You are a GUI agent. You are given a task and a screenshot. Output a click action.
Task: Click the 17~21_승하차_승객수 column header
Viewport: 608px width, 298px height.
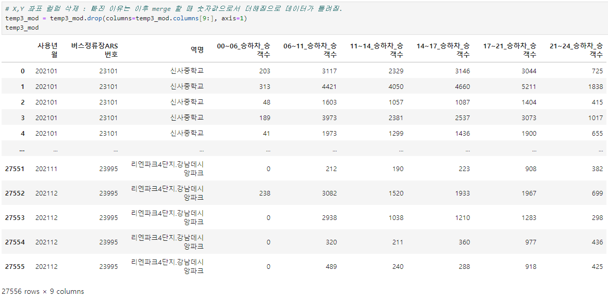[x=510, y=50]
